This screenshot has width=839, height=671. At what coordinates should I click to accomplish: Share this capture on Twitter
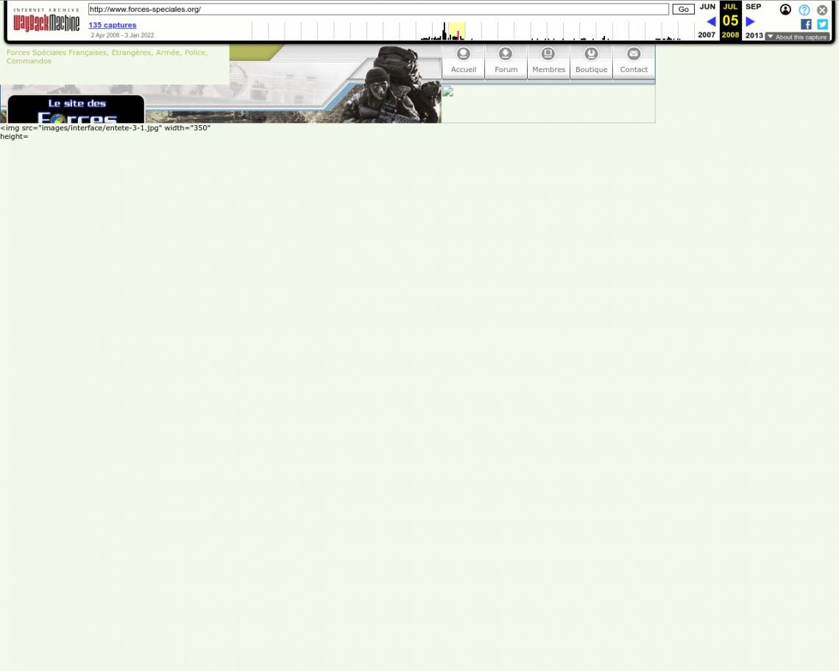click(x=822, y=24)
